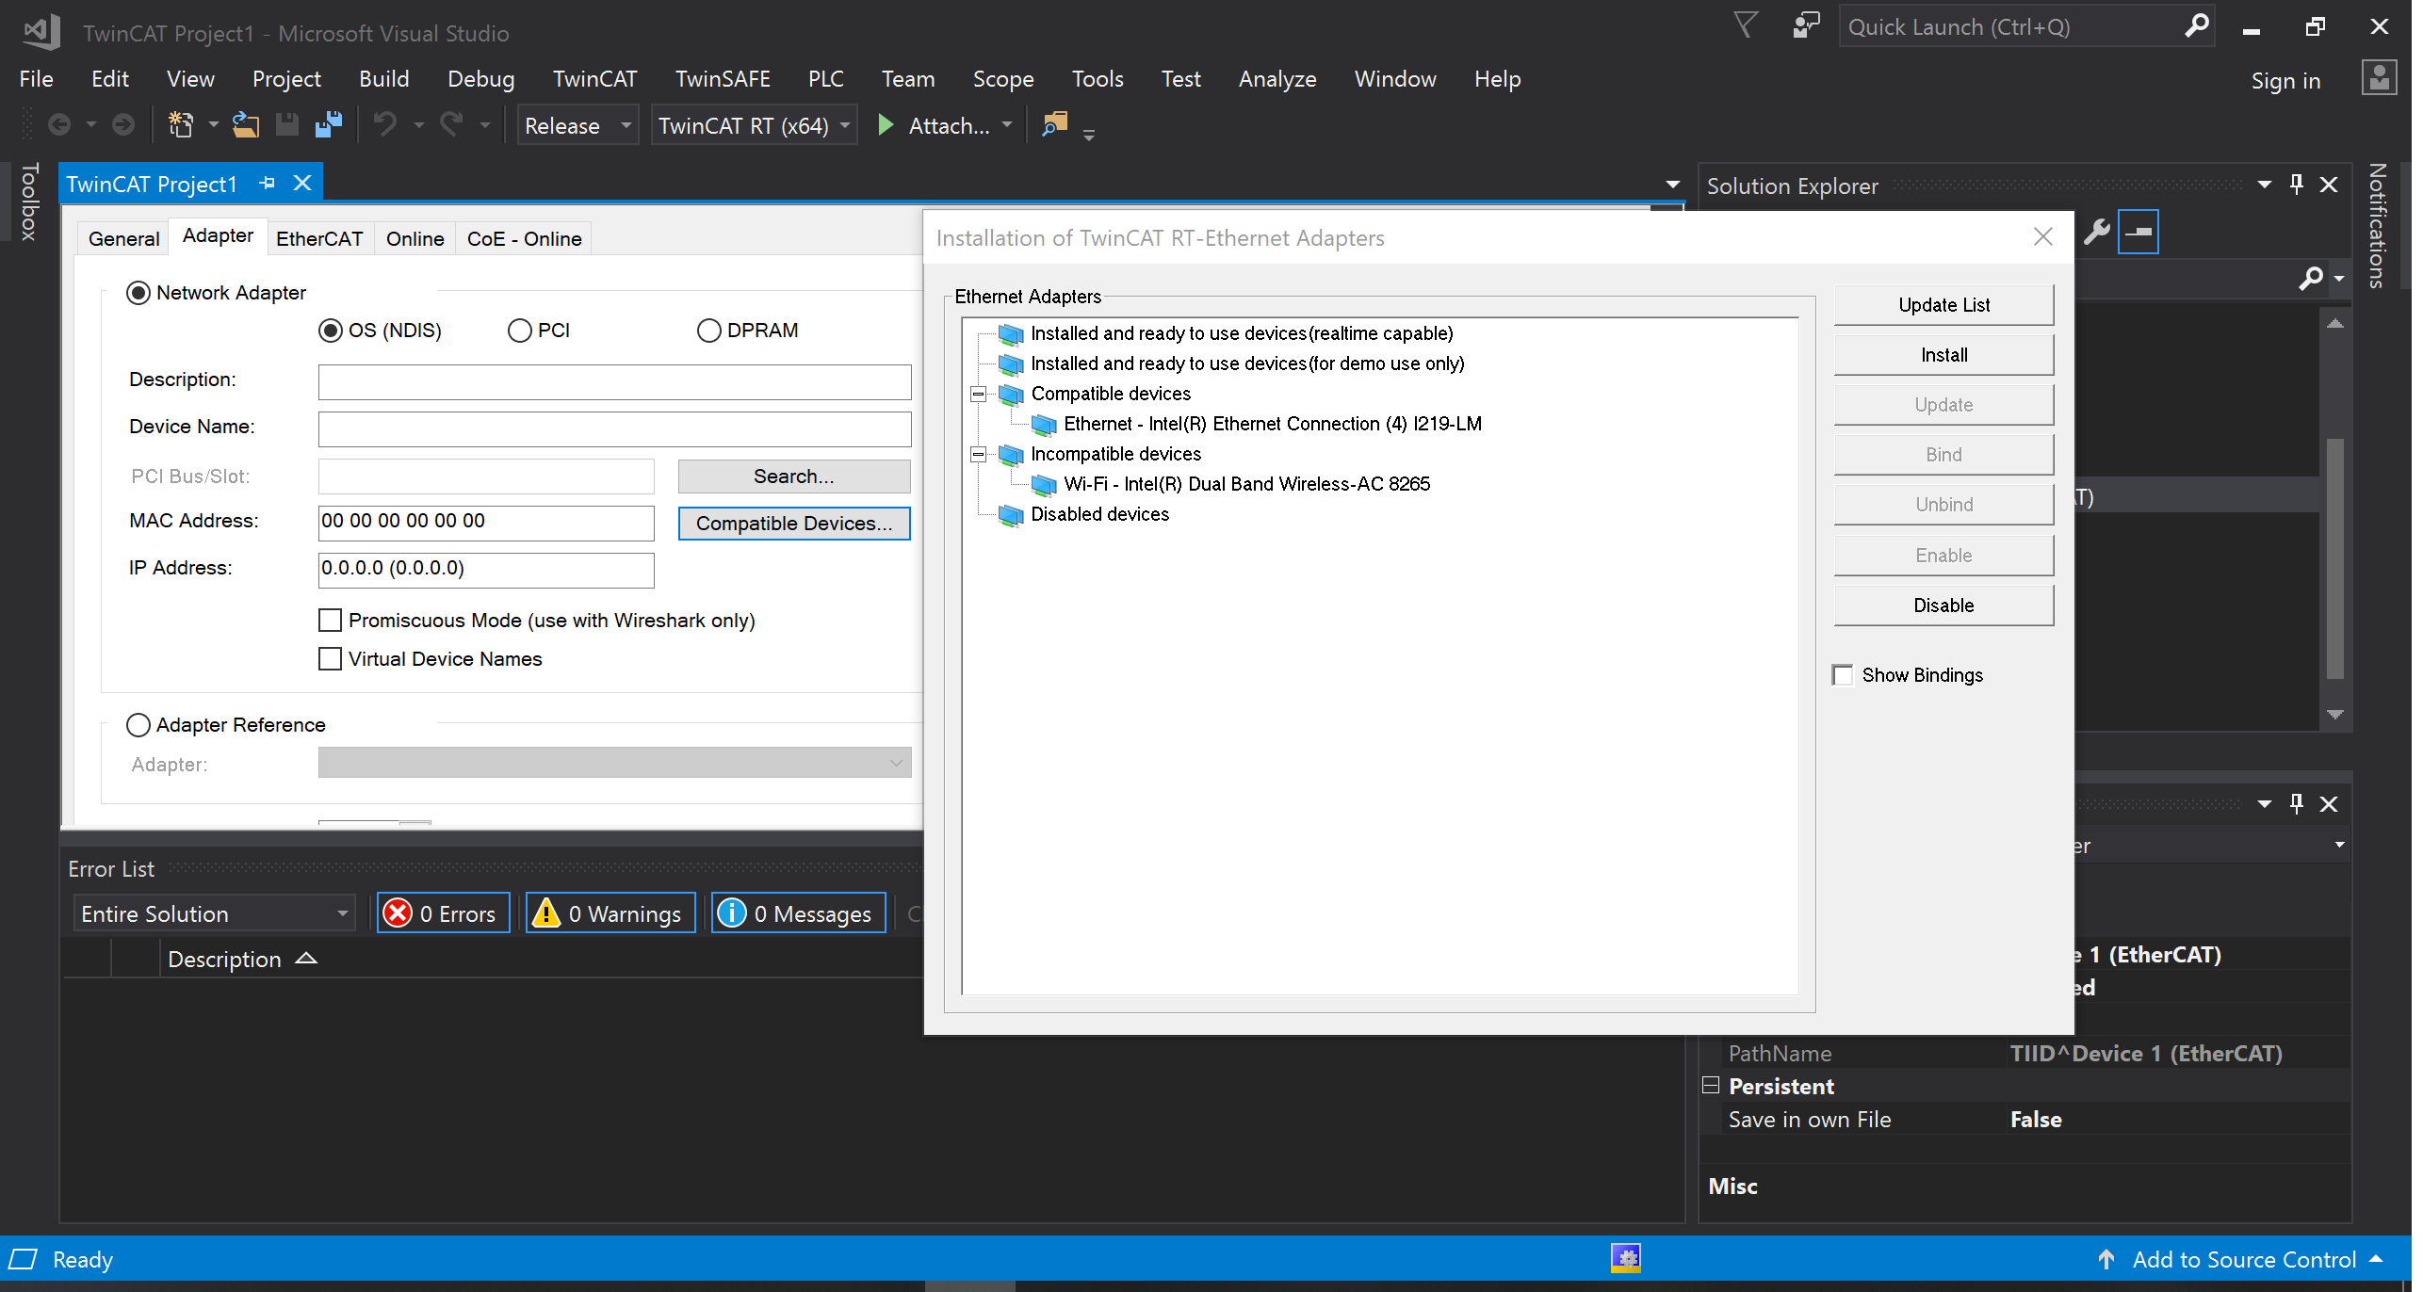Click the MAC Address input field
Viewport: 2423px width, 1292px height.
[486, 523]
